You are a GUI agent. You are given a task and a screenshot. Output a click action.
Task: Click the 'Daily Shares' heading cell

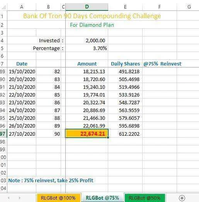click(125, 64)
